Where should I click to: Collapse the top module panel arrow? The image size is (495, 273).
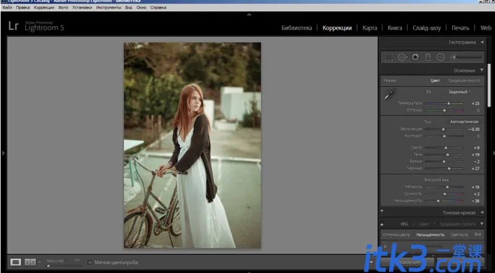249,14
